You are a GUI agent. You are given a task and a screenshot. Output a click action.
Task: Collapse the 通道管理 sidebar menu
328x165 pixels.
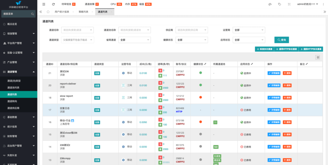[19, 72]
